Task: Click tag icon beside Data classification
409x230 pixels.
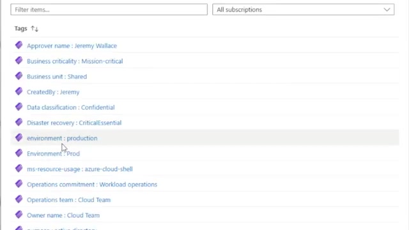Action: tap(19, 107)
